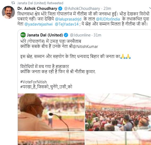
Task: Open the crowd photo under the tent
Action: click(118, 112)
